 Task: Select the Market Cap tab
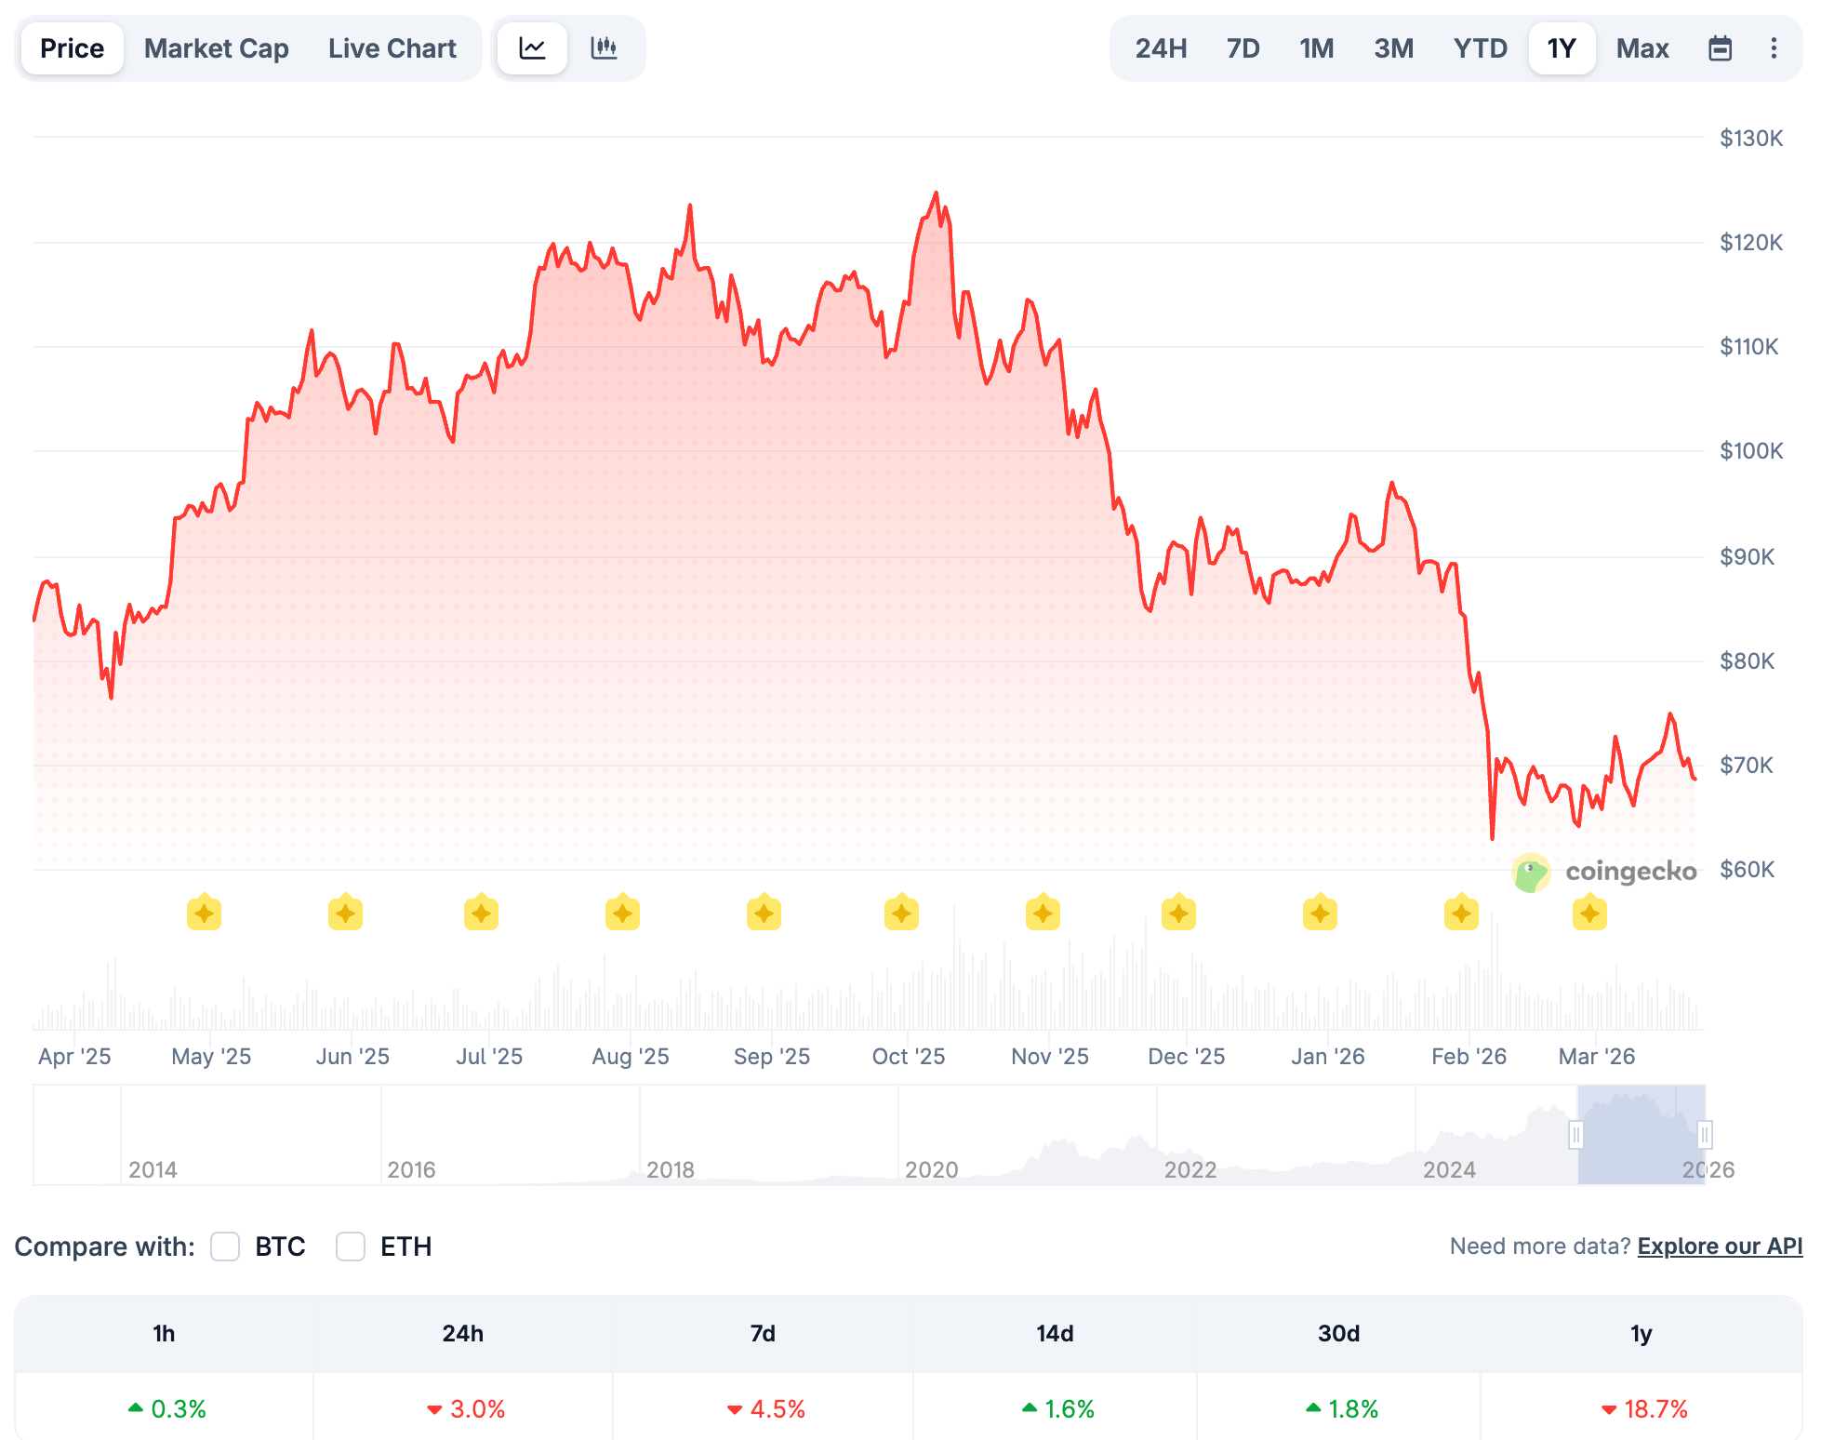point(216,48)
